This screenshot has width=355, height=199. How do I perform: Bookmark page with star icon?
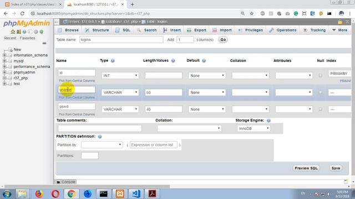pyautogui.click(x=251, y=13)
